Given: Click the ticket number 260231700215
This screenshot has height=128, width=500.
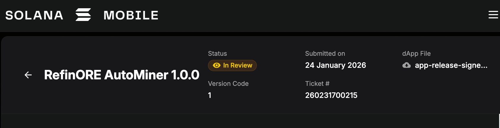Looking at the screenshot, I should click(331, 95).
